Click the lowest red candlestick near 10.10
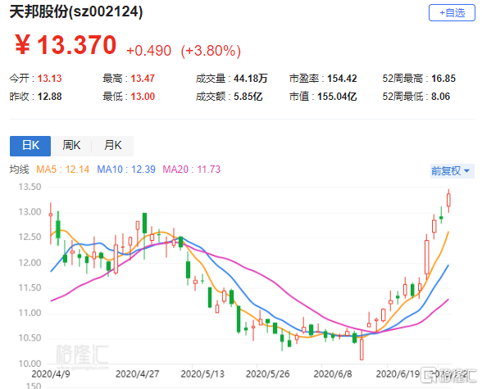The height and width of the screenshot is (389, 482). pos(361,349)
